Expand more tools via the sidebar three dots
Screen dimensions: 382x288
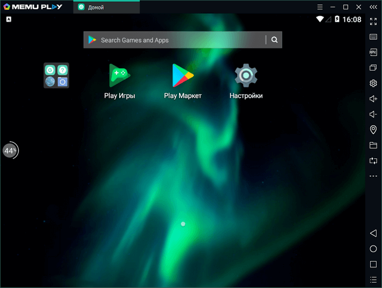(373, 176)
